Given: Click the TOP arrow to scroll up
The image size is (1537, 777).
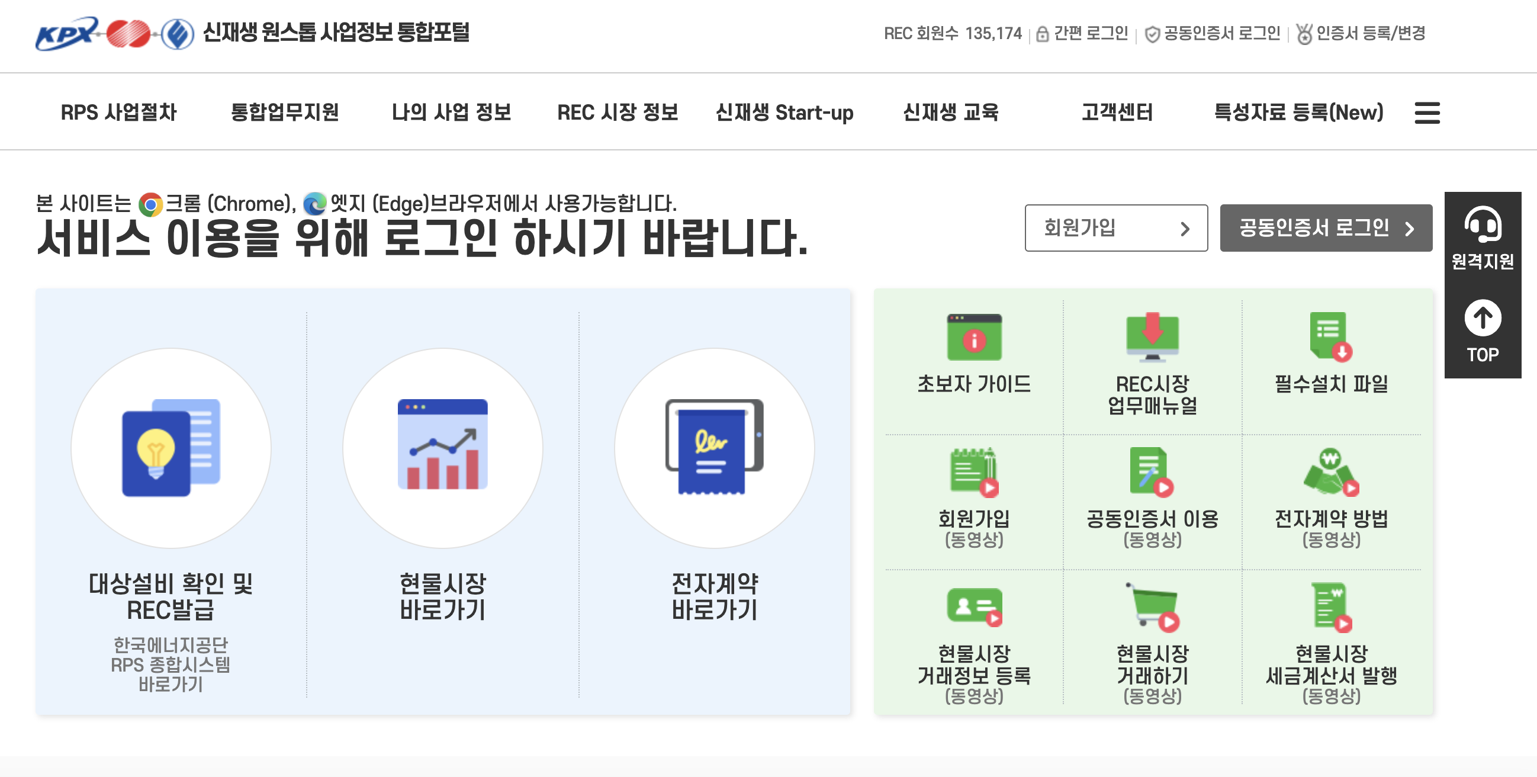Looking at the screenshot, I should pyautogui.click(x=1482, y=318).
